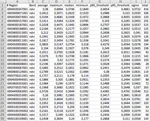Click the 'sigma' header cell
Image resolution: width=150 pixels, height=121 pixels.
136,5
